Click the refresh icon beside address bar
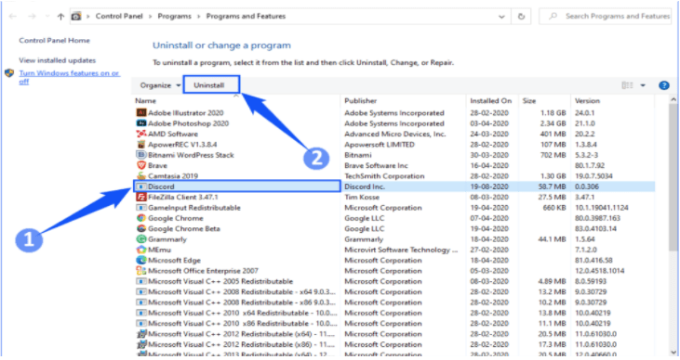 tap(521, 17)
